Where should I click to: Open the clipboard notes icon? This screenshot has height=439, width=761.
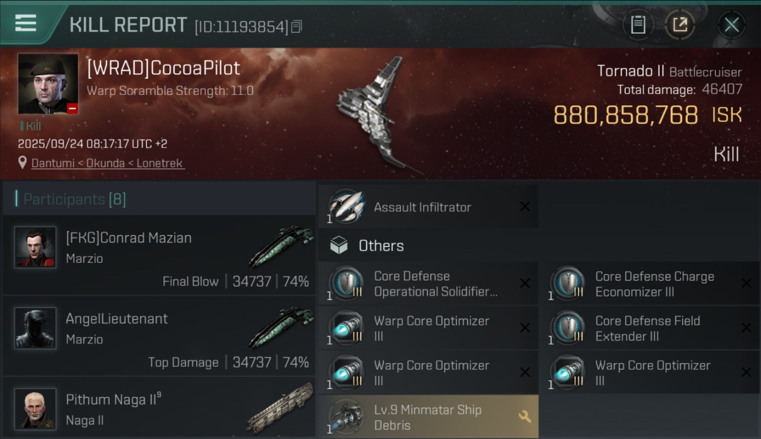[x=638, y=25]
